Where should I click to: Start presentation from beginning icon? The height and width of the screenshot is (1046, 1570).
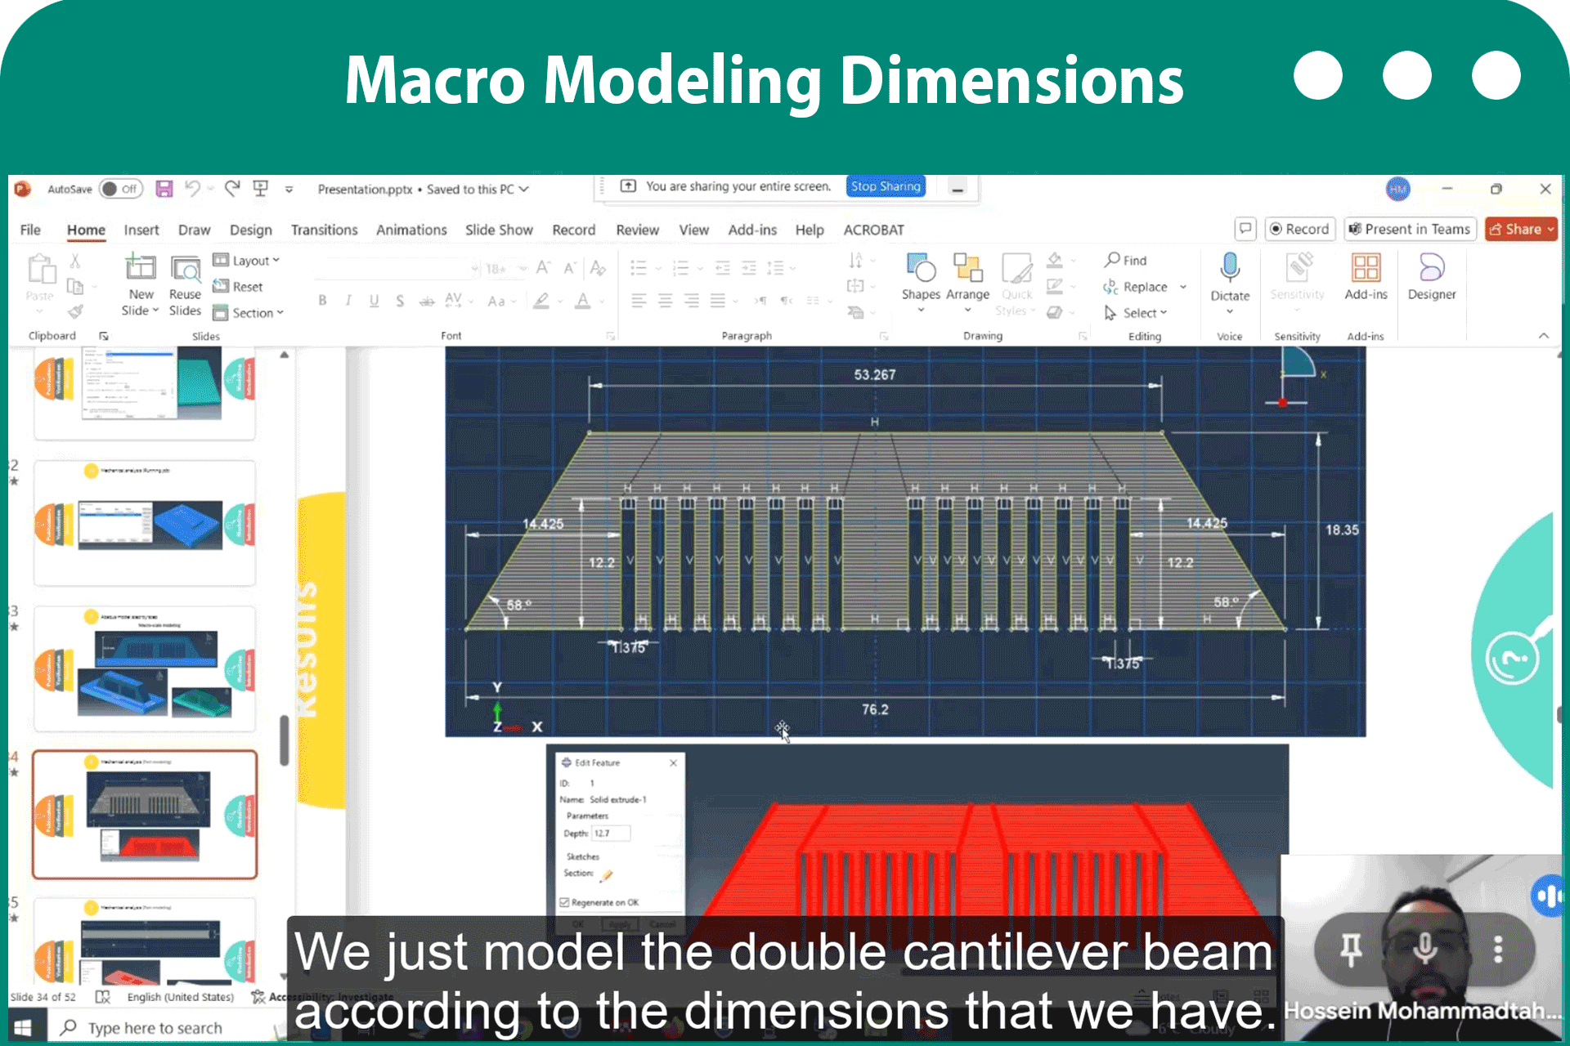(x=261, y=189)
